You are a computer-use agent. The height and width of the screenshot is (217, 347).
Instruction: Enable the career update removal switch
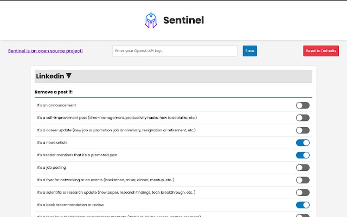point(302,130)
